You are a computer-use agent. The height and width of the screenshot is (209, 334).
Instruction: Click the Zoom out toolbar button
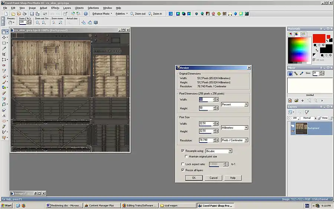pos(138,14)
